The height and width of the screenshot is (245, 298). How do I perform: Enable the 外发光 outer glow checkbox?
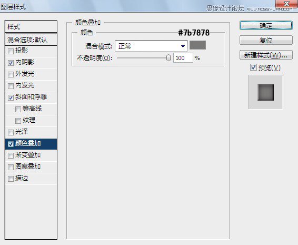pos(11,74)
